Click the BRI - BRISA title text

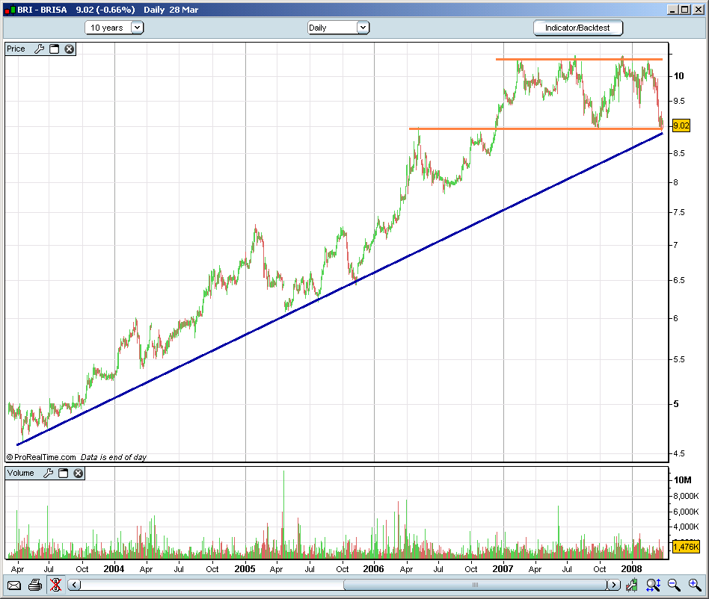(42, 10)
